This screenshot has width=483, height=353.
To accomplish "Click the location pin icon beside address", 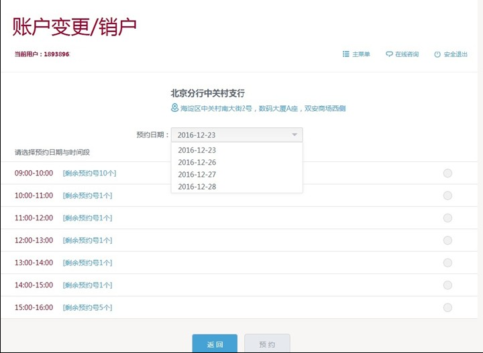I will [x=175, y=108].
